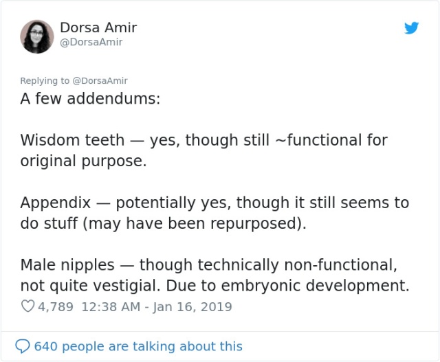Open 640 people are talking about this
Viewport: 440px width, 362px height.
coord(138,346)
